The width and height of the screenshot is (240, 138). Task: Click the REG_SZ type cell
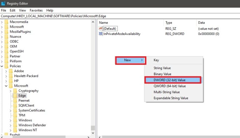tap(171, 29)
